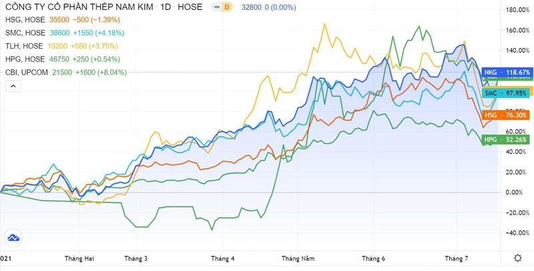The width and height of the screenshot is (534, 271).
Task: Click the 32800 last price value
Action: point(251,7)
